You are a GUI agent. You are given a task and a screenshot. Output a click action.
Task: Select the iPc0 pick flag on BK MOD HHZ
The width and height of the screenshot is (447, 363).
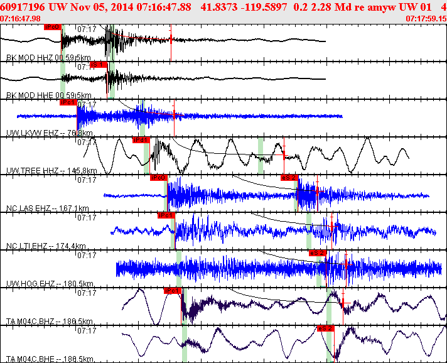[x=53, y=27]
